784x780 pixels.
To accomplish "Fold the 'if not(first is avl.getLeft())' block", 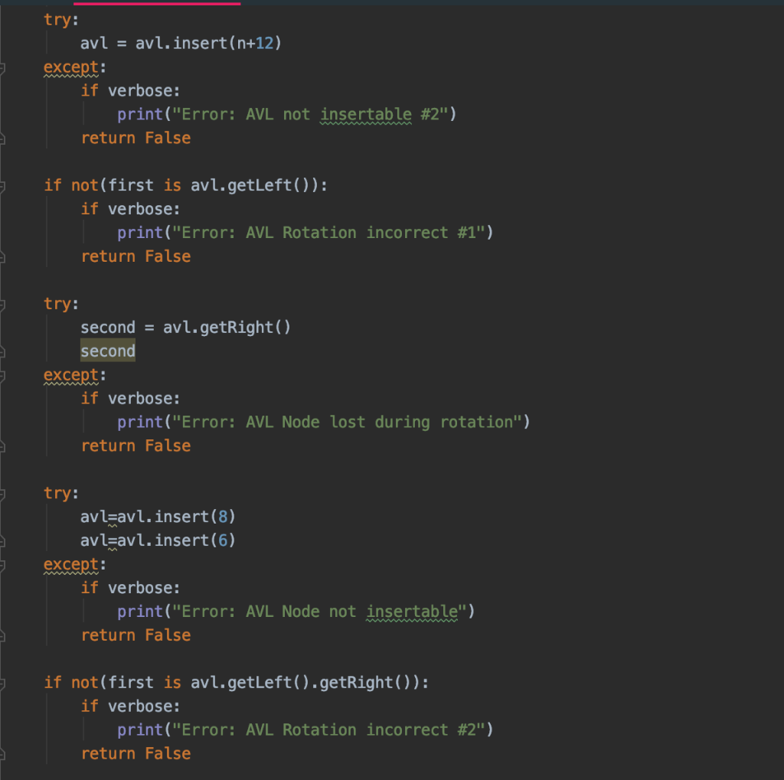I will 5,184.
